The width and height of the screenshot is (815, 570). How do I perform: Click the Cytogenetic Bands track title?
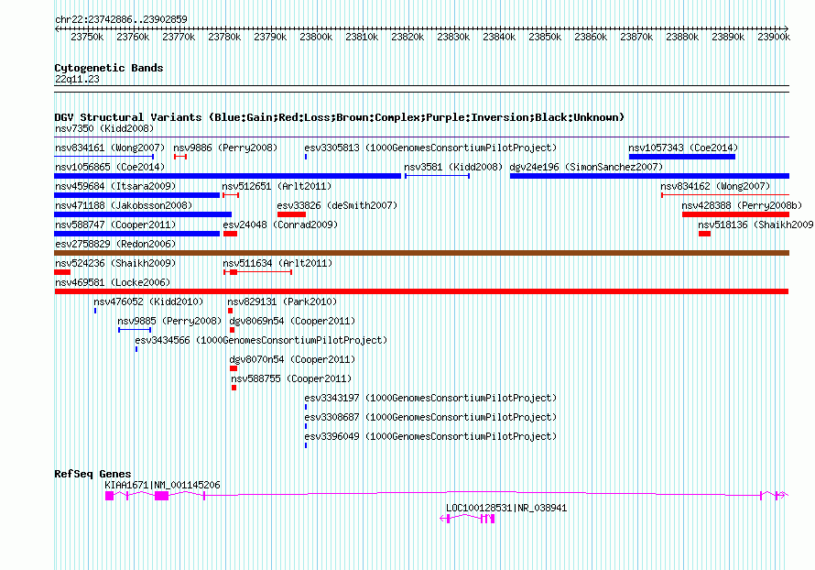109,68
